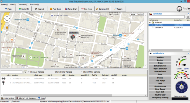The image size is (190, 103).
Task: Open the Report button
Action: pyautogui.click(x=118, y=9)
